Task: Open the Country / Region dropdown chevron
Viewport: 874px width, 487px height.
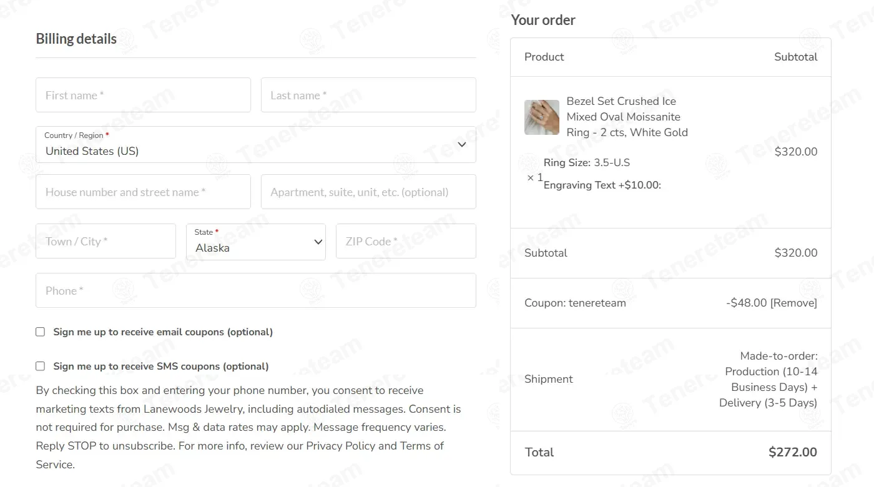Action: (462, 145)
